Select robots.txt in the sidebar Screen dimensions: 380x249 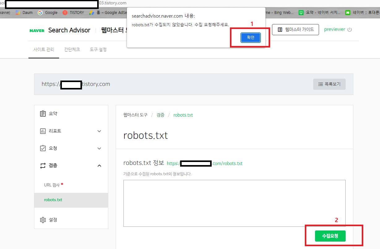pos(71,200)
